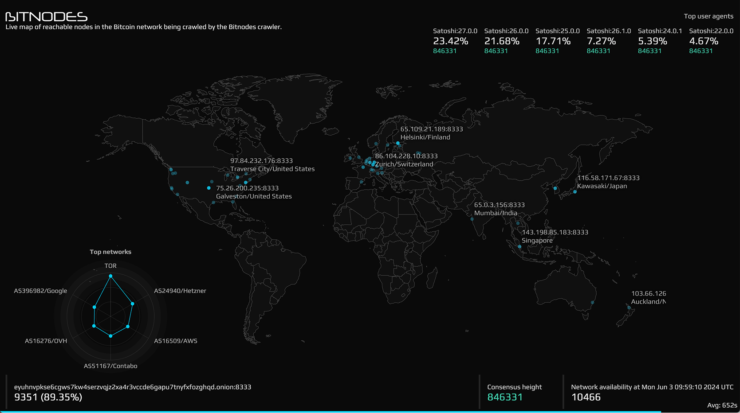
Task: Click the 116.58.171.67:8333 node address
Action: [x=608, y=178]
